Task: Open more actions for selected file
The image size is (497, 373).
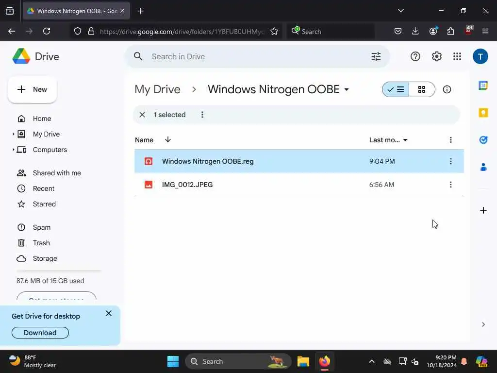Action: 202,115
